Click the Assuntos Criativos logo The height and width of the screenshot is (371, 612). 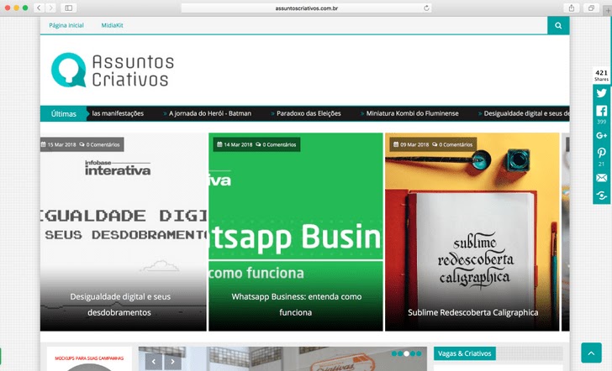click(113, 71)
